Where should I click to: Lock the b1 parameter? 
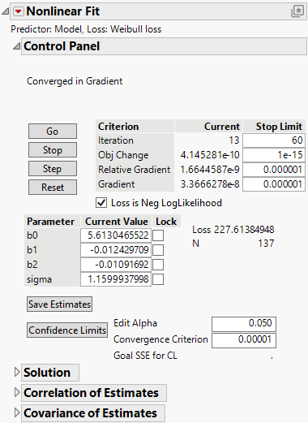(x=158, y=250)
